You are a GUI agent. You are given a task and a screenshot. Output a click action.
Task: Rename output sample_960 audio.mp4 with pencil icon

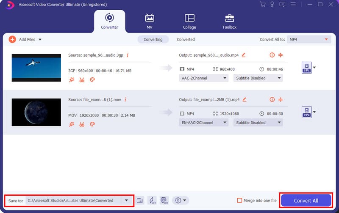pyautogui.click(x=244, y=55)
